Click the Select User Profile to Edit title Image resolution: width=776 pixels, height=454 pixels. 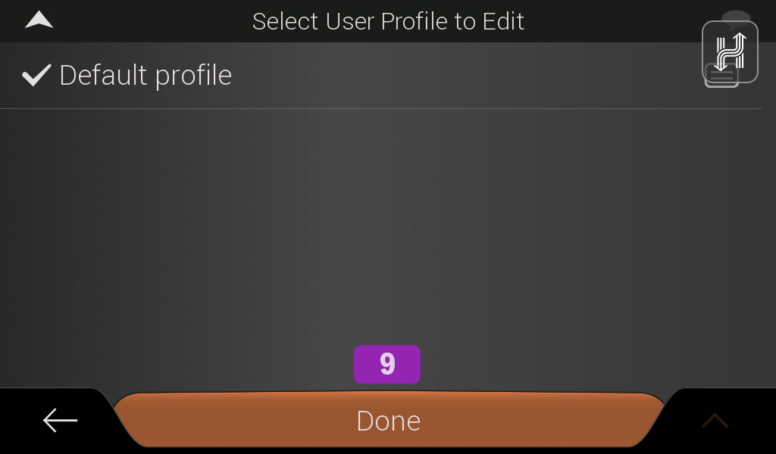(x=388, y=21)
